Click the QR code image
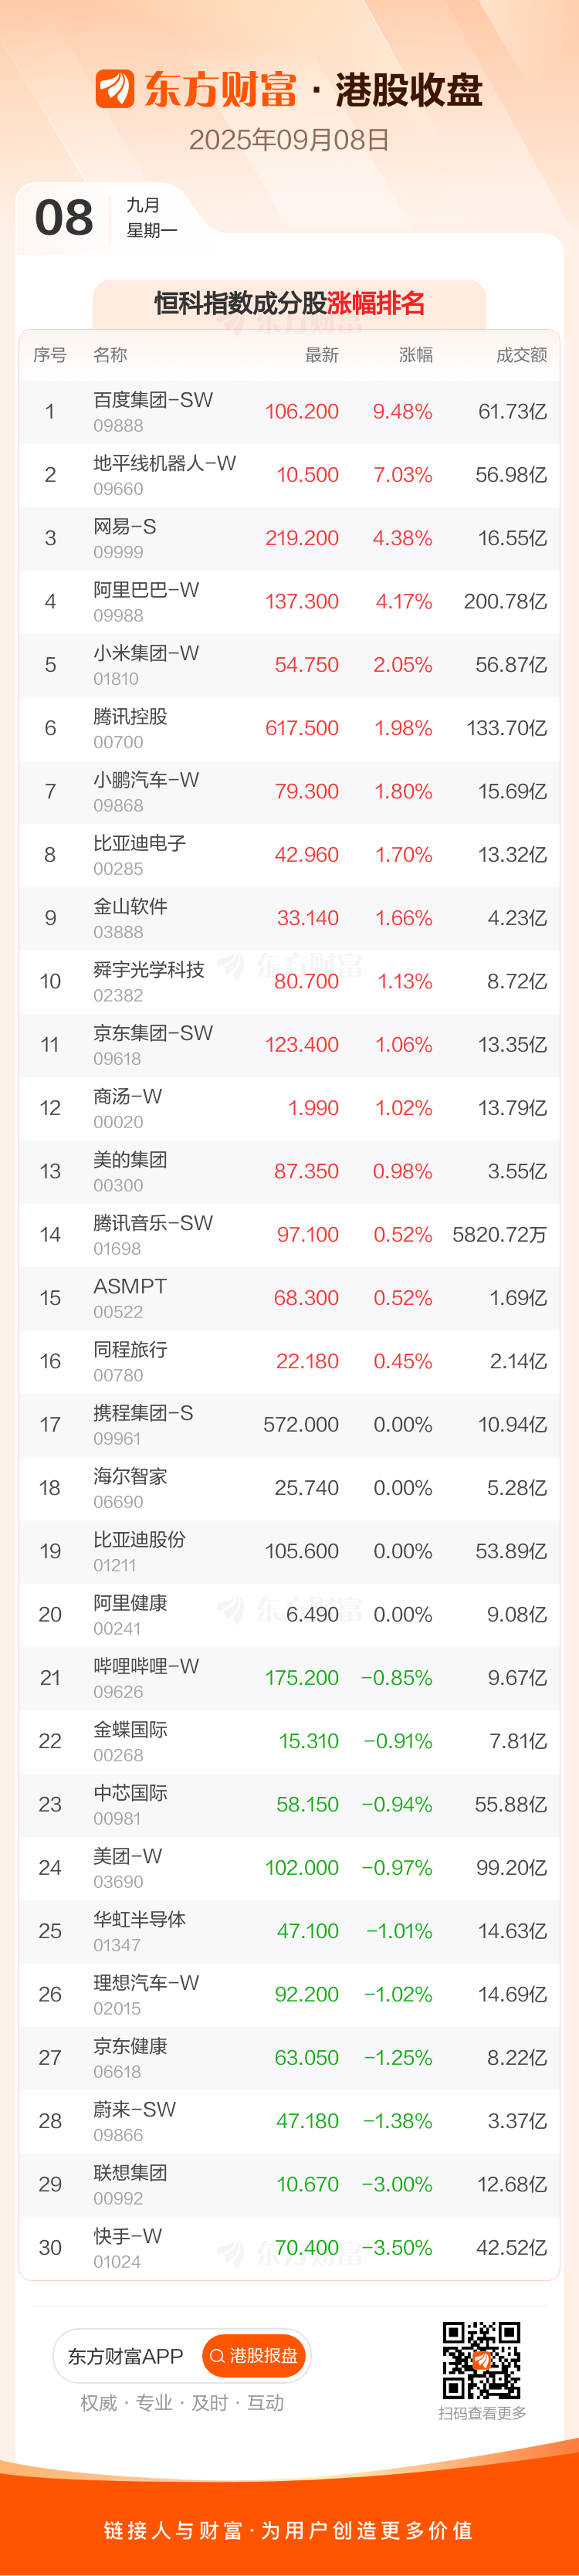This screenshot has height=2576, width=579. [x=482, y=2360]
